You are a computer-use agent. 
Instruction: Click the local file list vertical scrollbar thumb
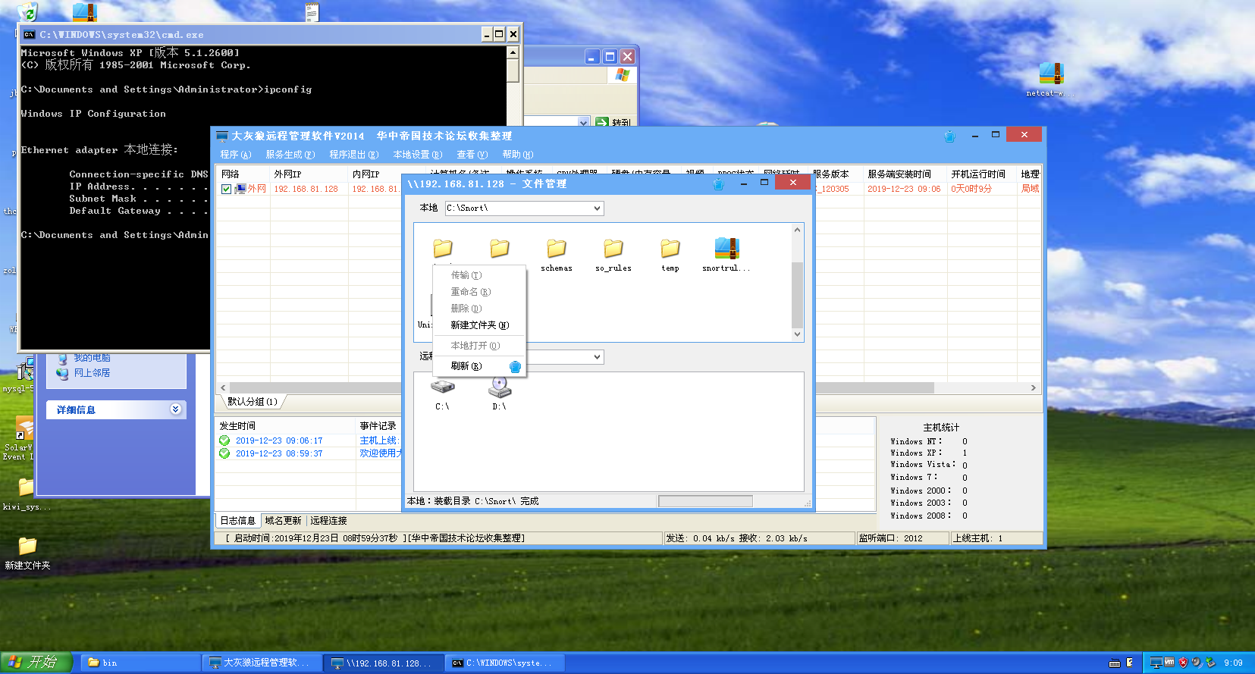coord(797,294)
